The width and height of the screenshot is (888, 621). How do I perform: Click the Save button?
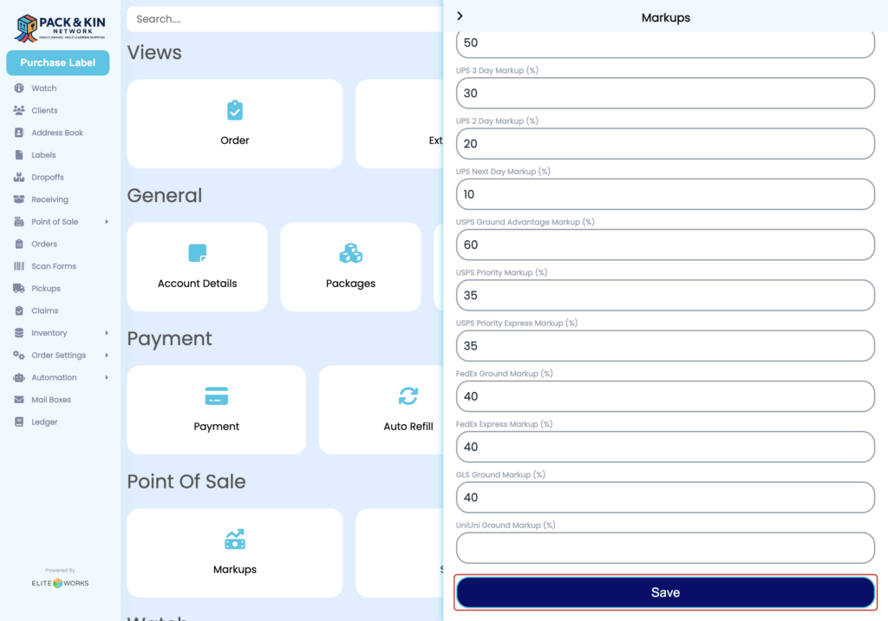pyautogui.click(x=665, y=592)
